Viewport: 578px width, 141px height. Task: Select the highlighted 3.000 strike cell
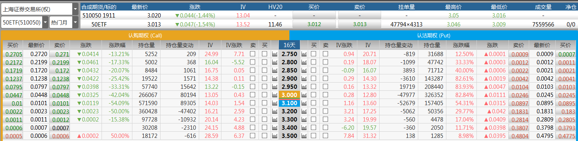289,95
